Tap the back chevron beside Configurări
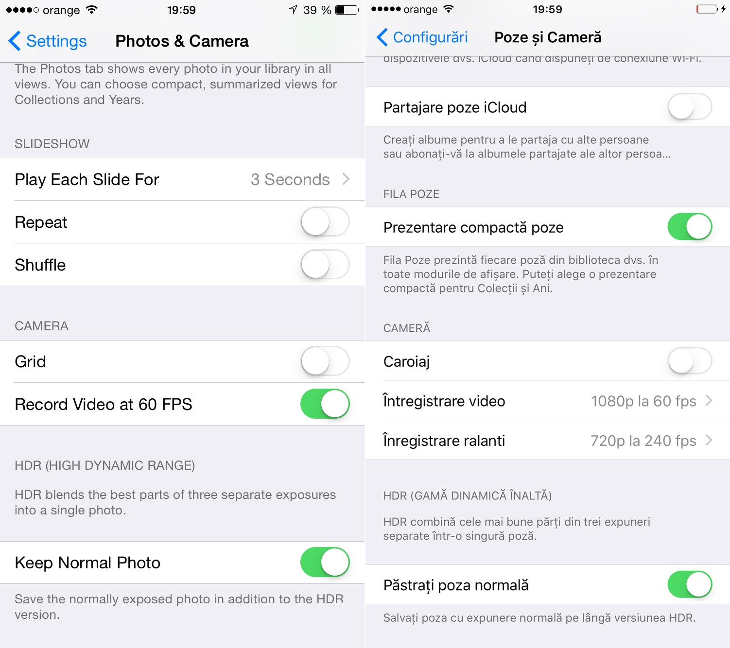 click(x=382, y=37)
